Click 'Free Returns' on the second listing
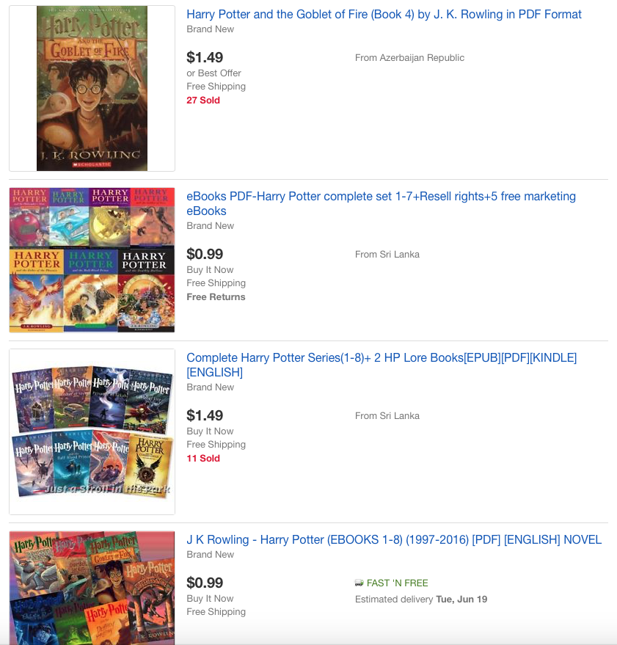Screen dimensions: 617x645 (216, 297)
